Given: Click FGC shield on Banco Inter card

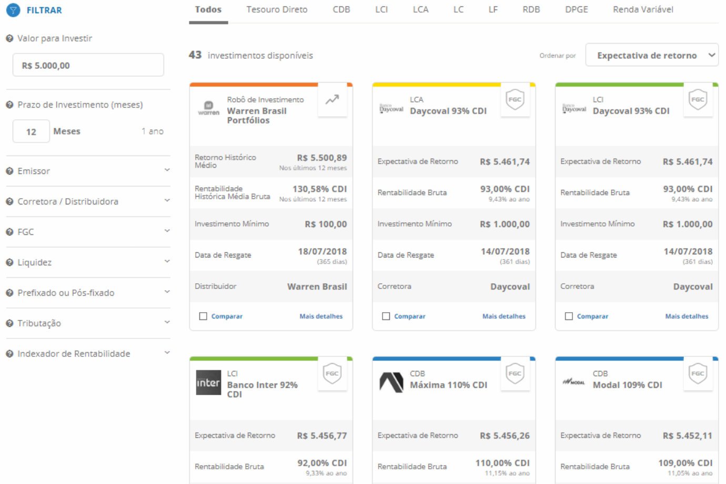Looking at the screenshot, I should tap(332, 374).
